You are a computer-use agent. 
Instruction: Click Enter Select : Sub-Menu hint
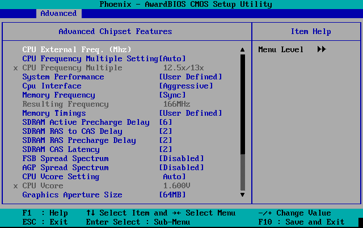tap(138, 222)
